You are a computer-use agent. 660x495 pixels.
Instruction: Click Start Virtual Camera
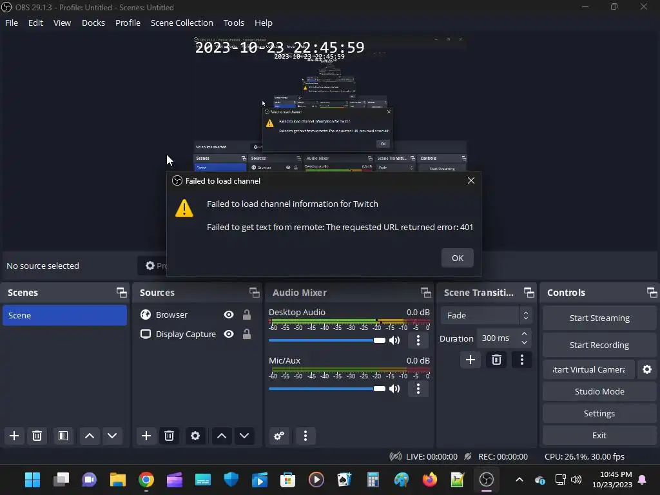588,369
